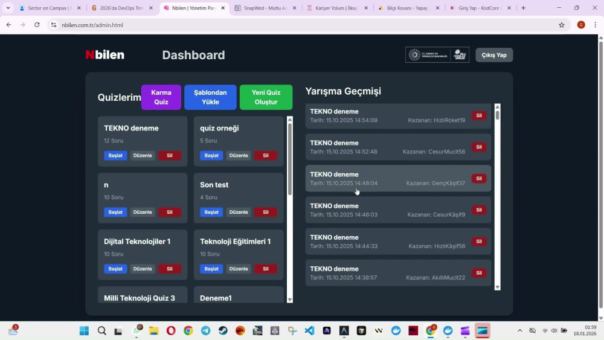
Task: Edit the quiz named n
Action: pos(143,212)
